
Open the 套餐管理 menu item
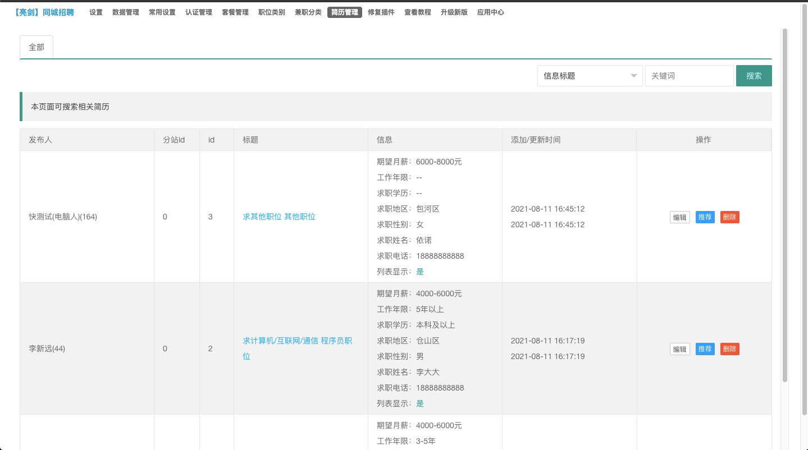tap(235, 12)
